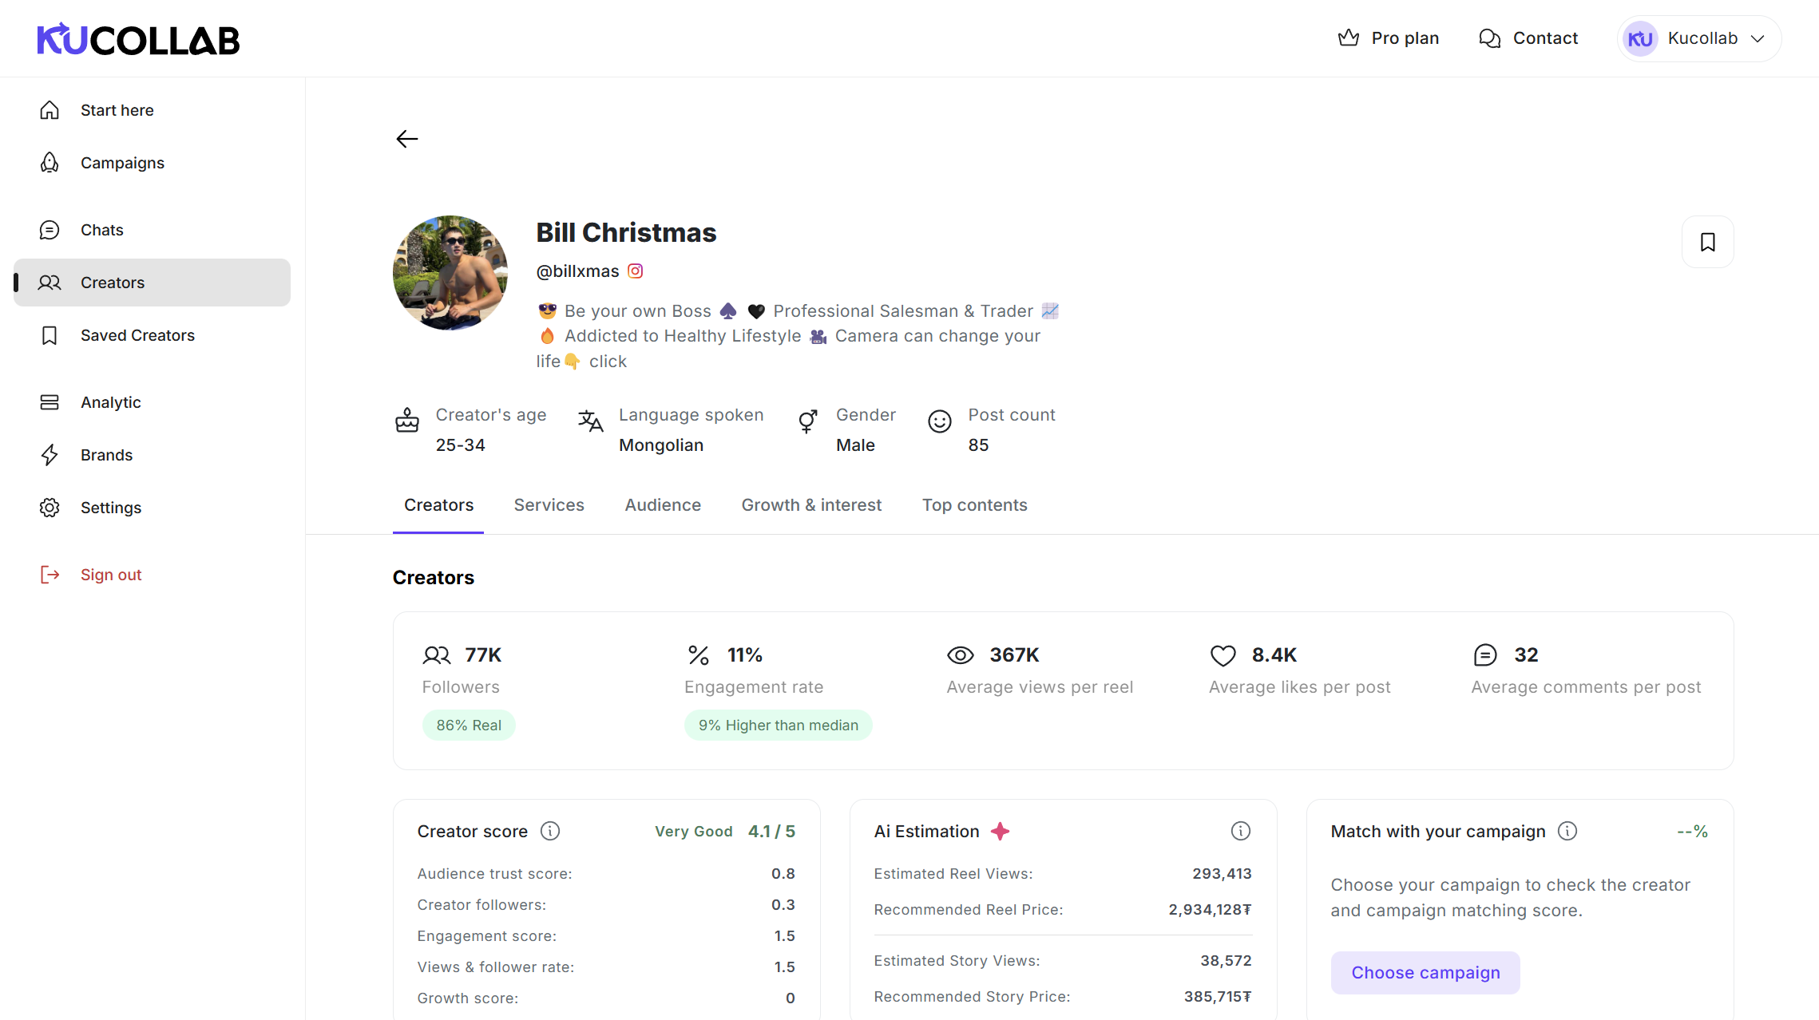The height and width of the screenshot is (1020, 1819).
Task: Click Creator score info icon
Action: tap(550, 831)
